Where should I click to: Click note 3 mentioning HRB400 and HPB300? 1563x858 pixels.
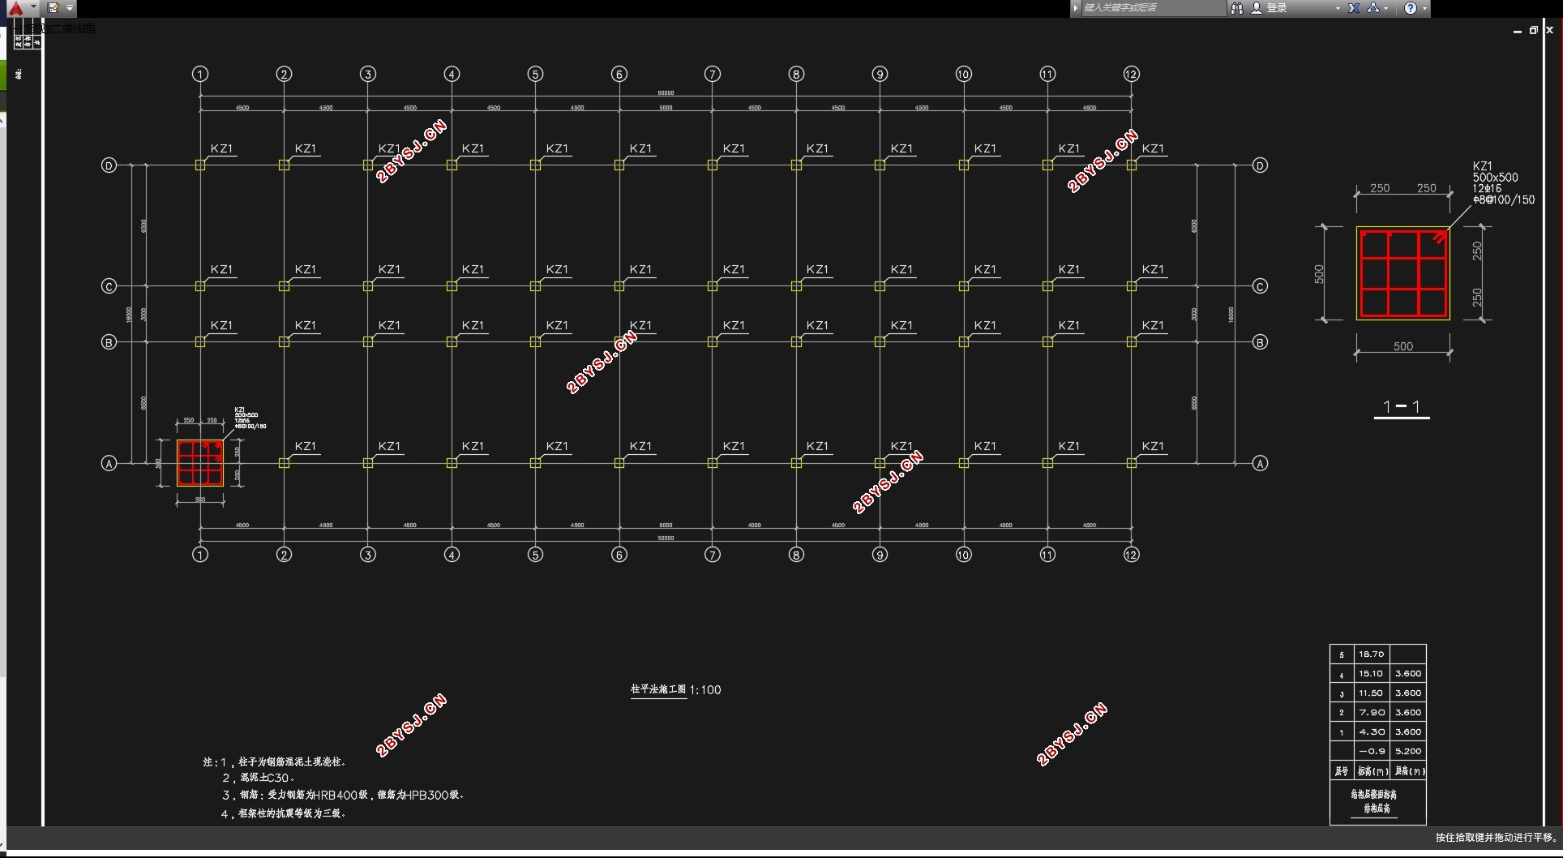pos(344,795)
